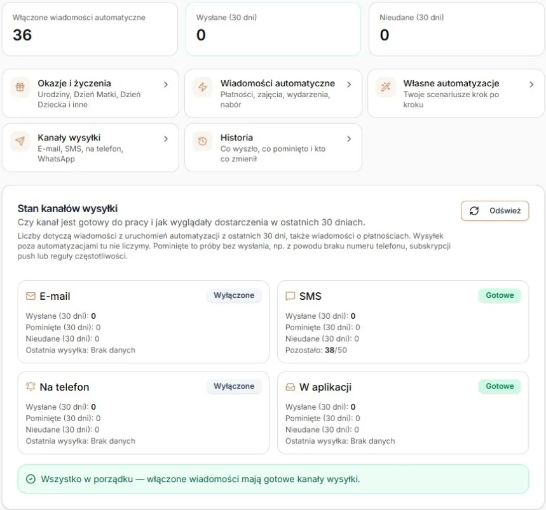Click Ostatnia wysyłka: Brak danych under W aplikacji
The width and height of the screenshot is (546, 510).
click(340, 441)
